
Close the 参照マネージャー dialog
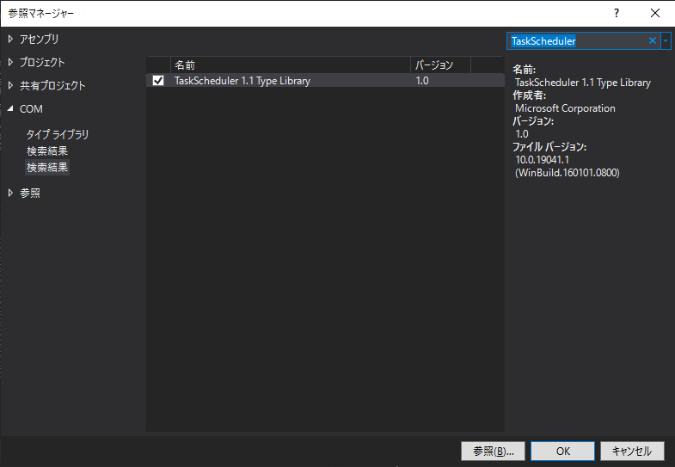coord(655,13)
